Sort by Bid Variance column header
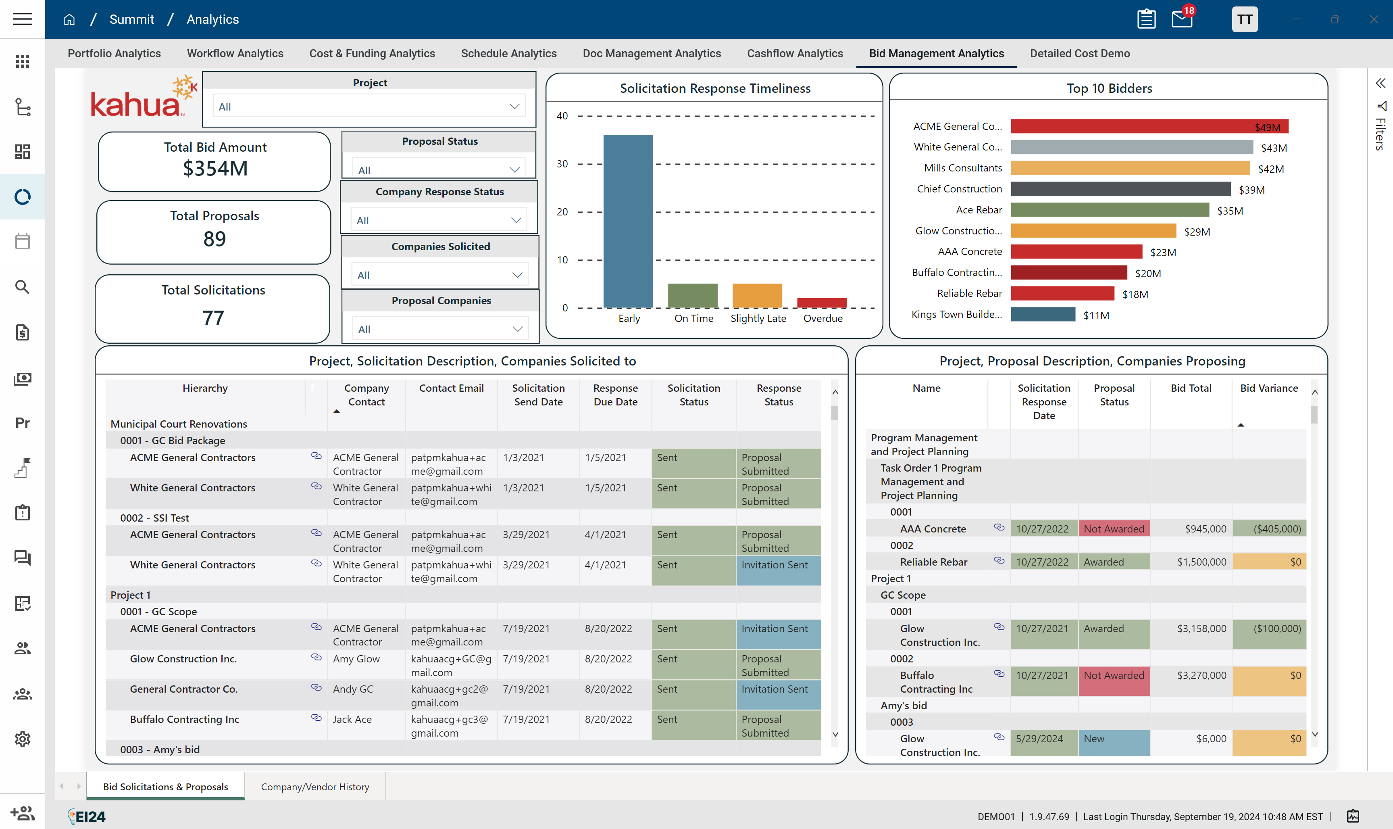This screenshot has height=829, width=1393. (1268, 388)
